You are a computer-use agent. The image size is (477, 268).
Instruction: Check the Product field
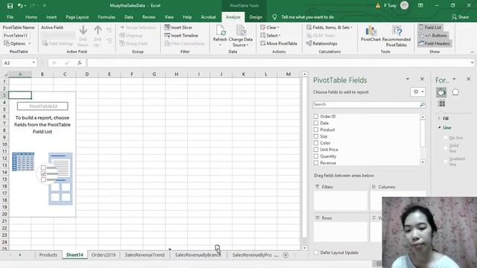click(316, 130)
